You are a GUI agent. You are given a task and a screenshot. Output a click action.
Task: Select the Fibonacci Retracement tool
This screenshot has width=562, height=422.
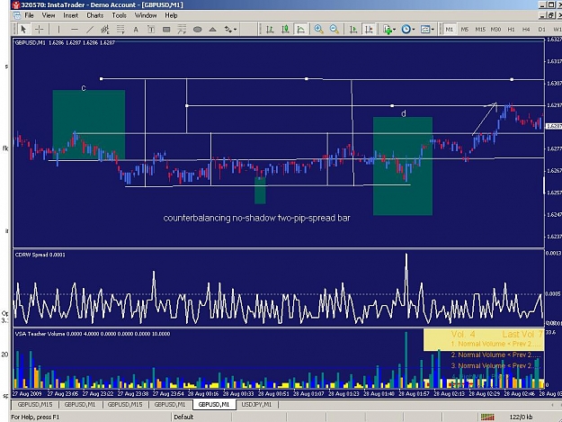coord(120,30)
